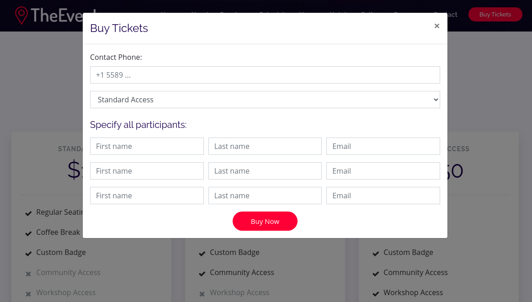The width and height of the screenshot is (532, 302).
Task: Click TheEvent location pin logo icon
Action: coord(21,15)
